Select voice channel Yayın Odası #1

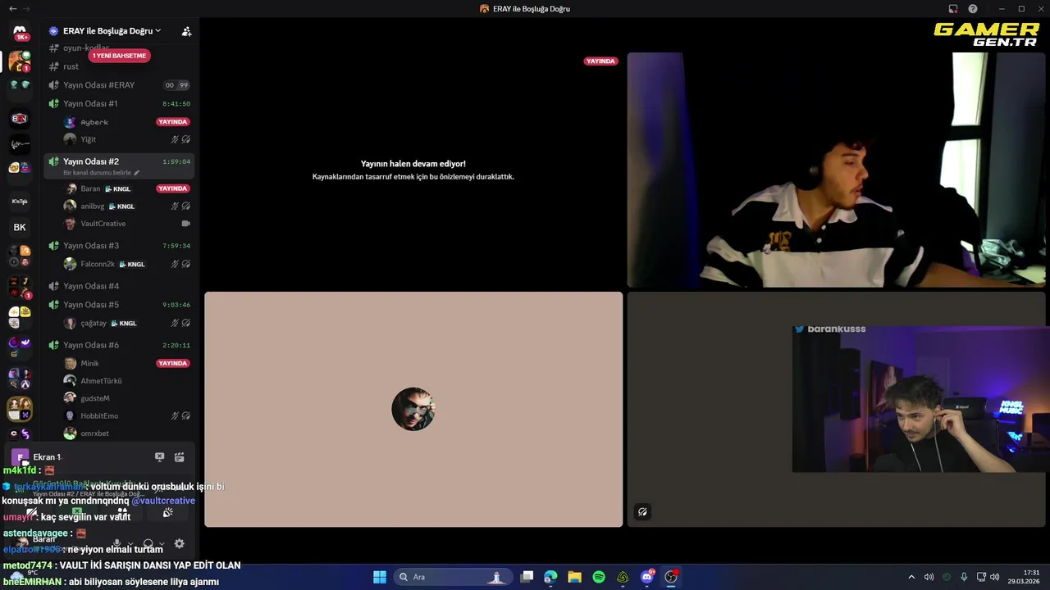click(x=120, y=104)
